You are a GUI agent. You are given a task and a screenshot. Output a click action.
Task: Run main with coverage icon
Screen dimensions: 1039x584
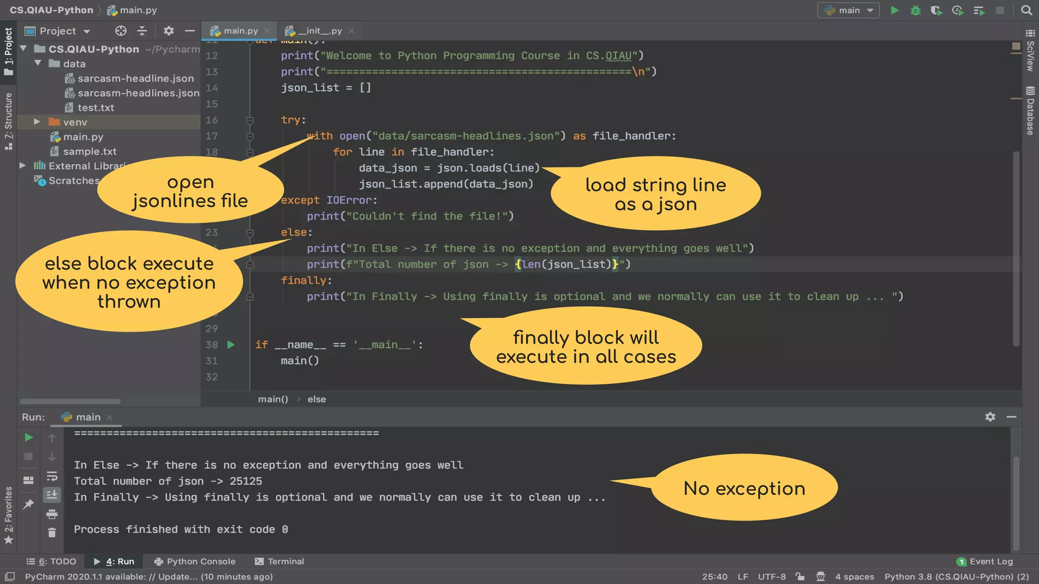coord(936,10)
